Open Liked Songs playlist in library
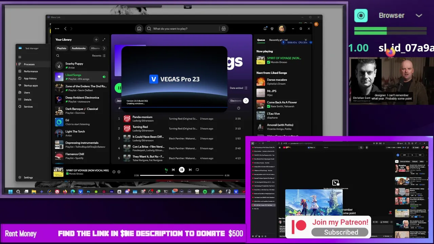434x244 pixels. (81, 77)
